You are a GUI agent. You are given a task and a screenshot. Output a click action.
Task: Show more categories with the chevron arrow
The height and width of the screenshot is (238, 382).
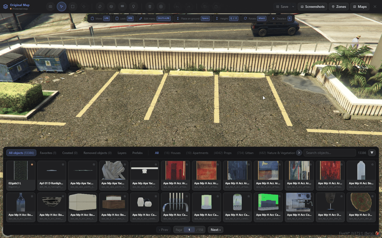pyautogui.click(x=299, y=153)
